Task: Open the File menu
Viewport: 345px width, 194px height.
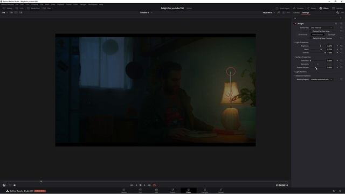Action: (x=17, y=4)
